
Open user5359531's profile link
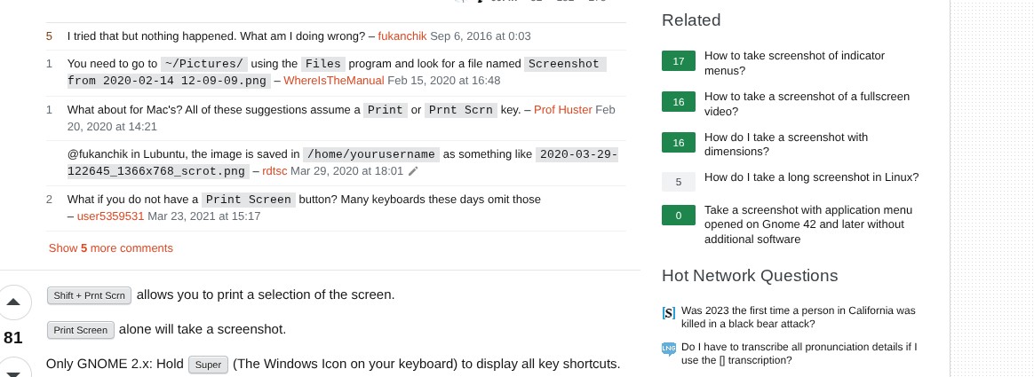[x=110, y=216]
